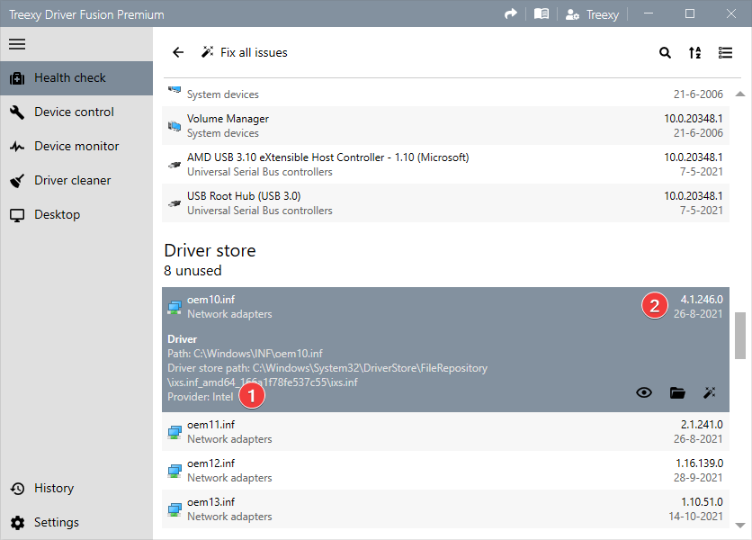
Task: Close the Driver Fusion window
Action: pyautogui.click(x=731, y=13)
